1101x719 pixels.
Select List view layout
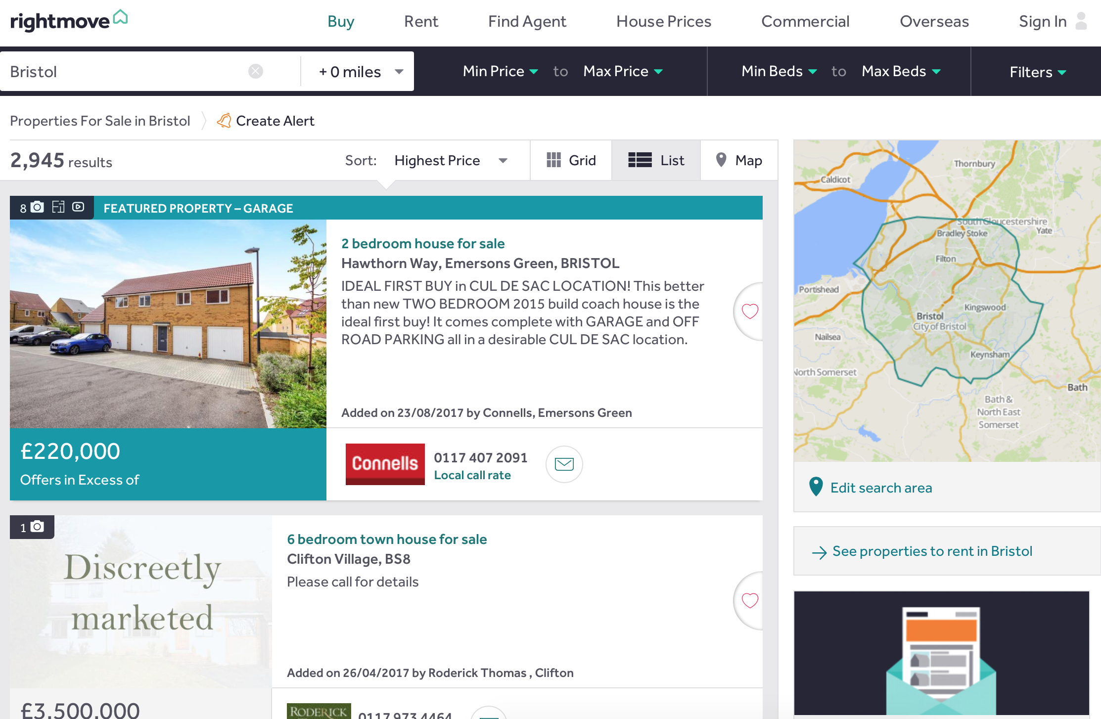[x=656, y=160]
